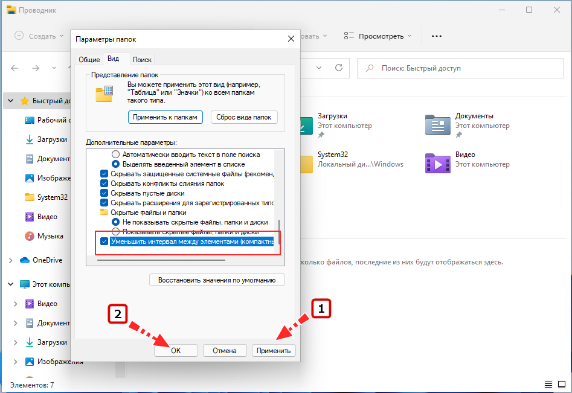
Task: Click Этот компьютер monitor icon
Action: pos(24,284)
